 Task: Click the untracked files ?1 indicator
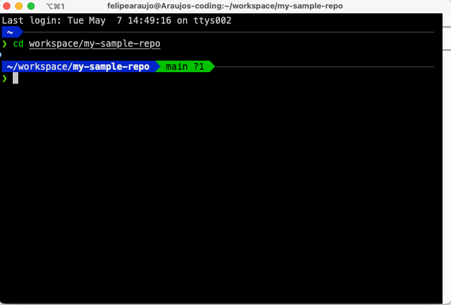point(199,67)
